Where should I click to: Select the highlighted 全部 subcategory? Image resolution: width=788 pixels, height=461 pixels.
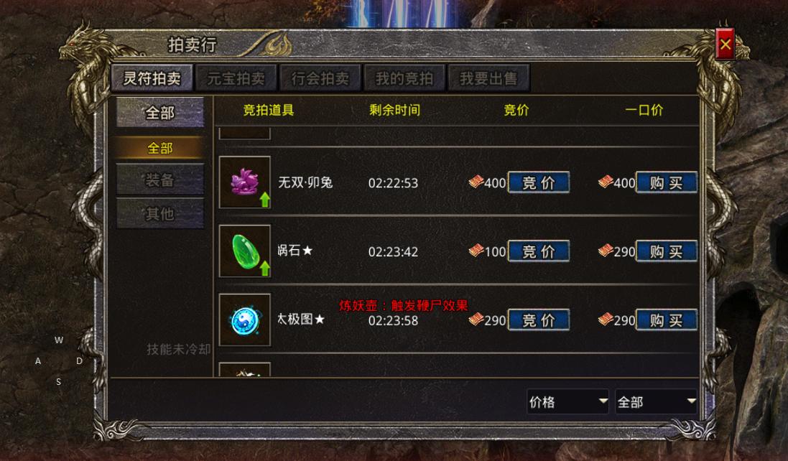(x=159, y=148)
